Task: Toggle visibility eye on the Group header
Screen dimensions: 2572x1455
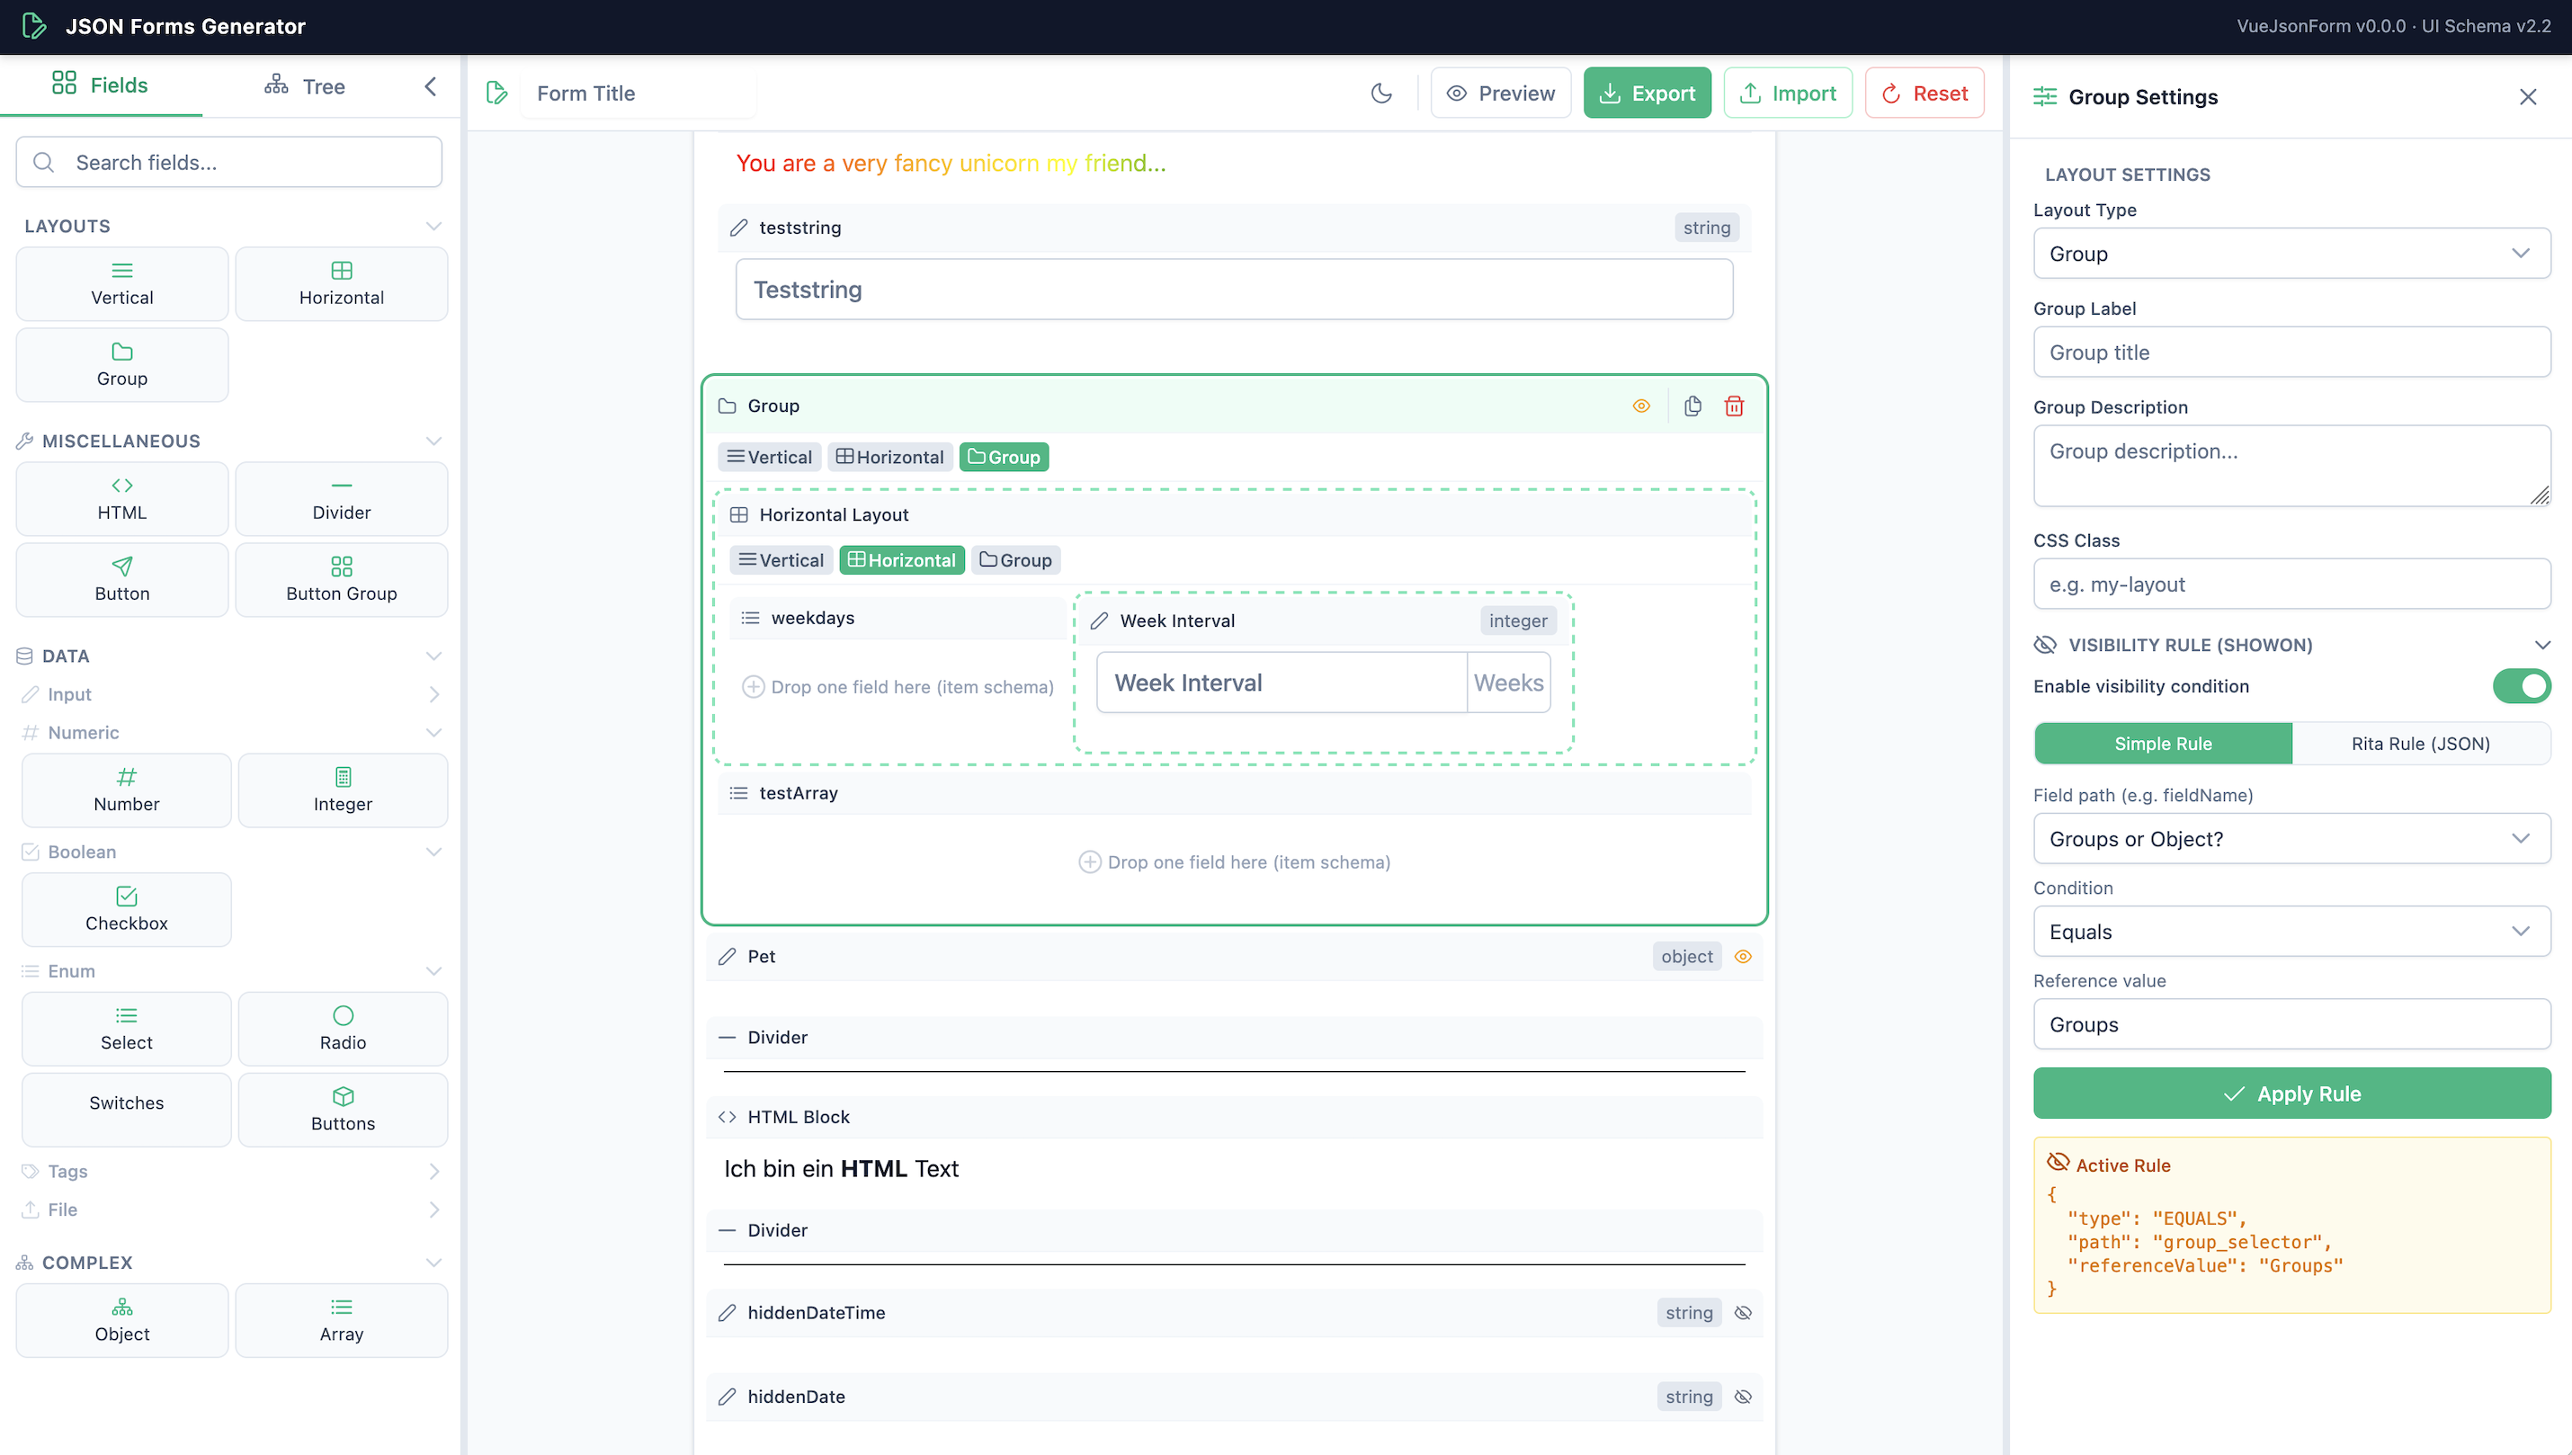Action: [x=1642, y=406]
